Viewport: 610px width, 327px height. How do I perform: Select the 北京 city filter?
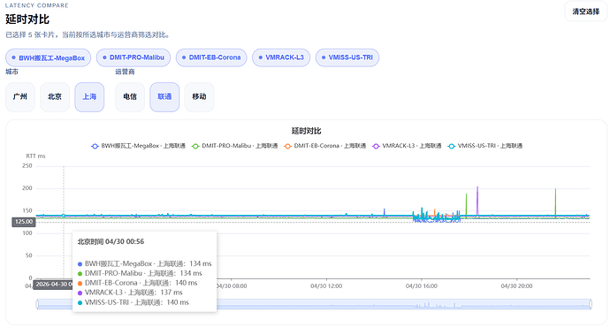coord(55,97)
